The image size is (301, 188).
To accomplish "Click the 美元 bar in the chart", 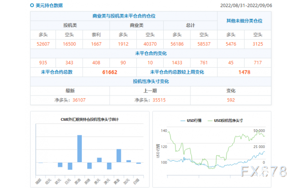I will pyautogui.click(x=99, y=160).
